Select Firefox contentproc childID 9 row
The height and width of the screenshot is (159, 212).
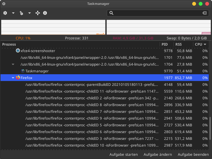click(x=105, y=118)
